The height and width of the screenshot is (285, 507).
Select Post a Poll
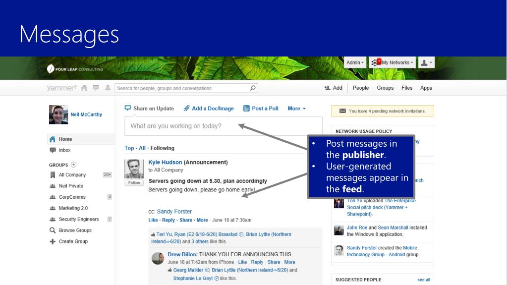[x=261, y=109]
